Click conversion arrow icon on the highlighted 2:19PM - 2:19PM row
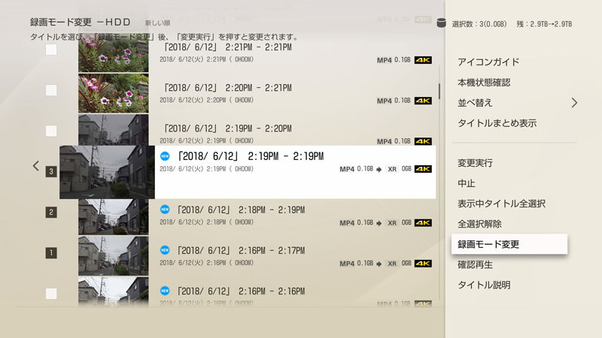This screenshot has height=338, width=602. 379,170
